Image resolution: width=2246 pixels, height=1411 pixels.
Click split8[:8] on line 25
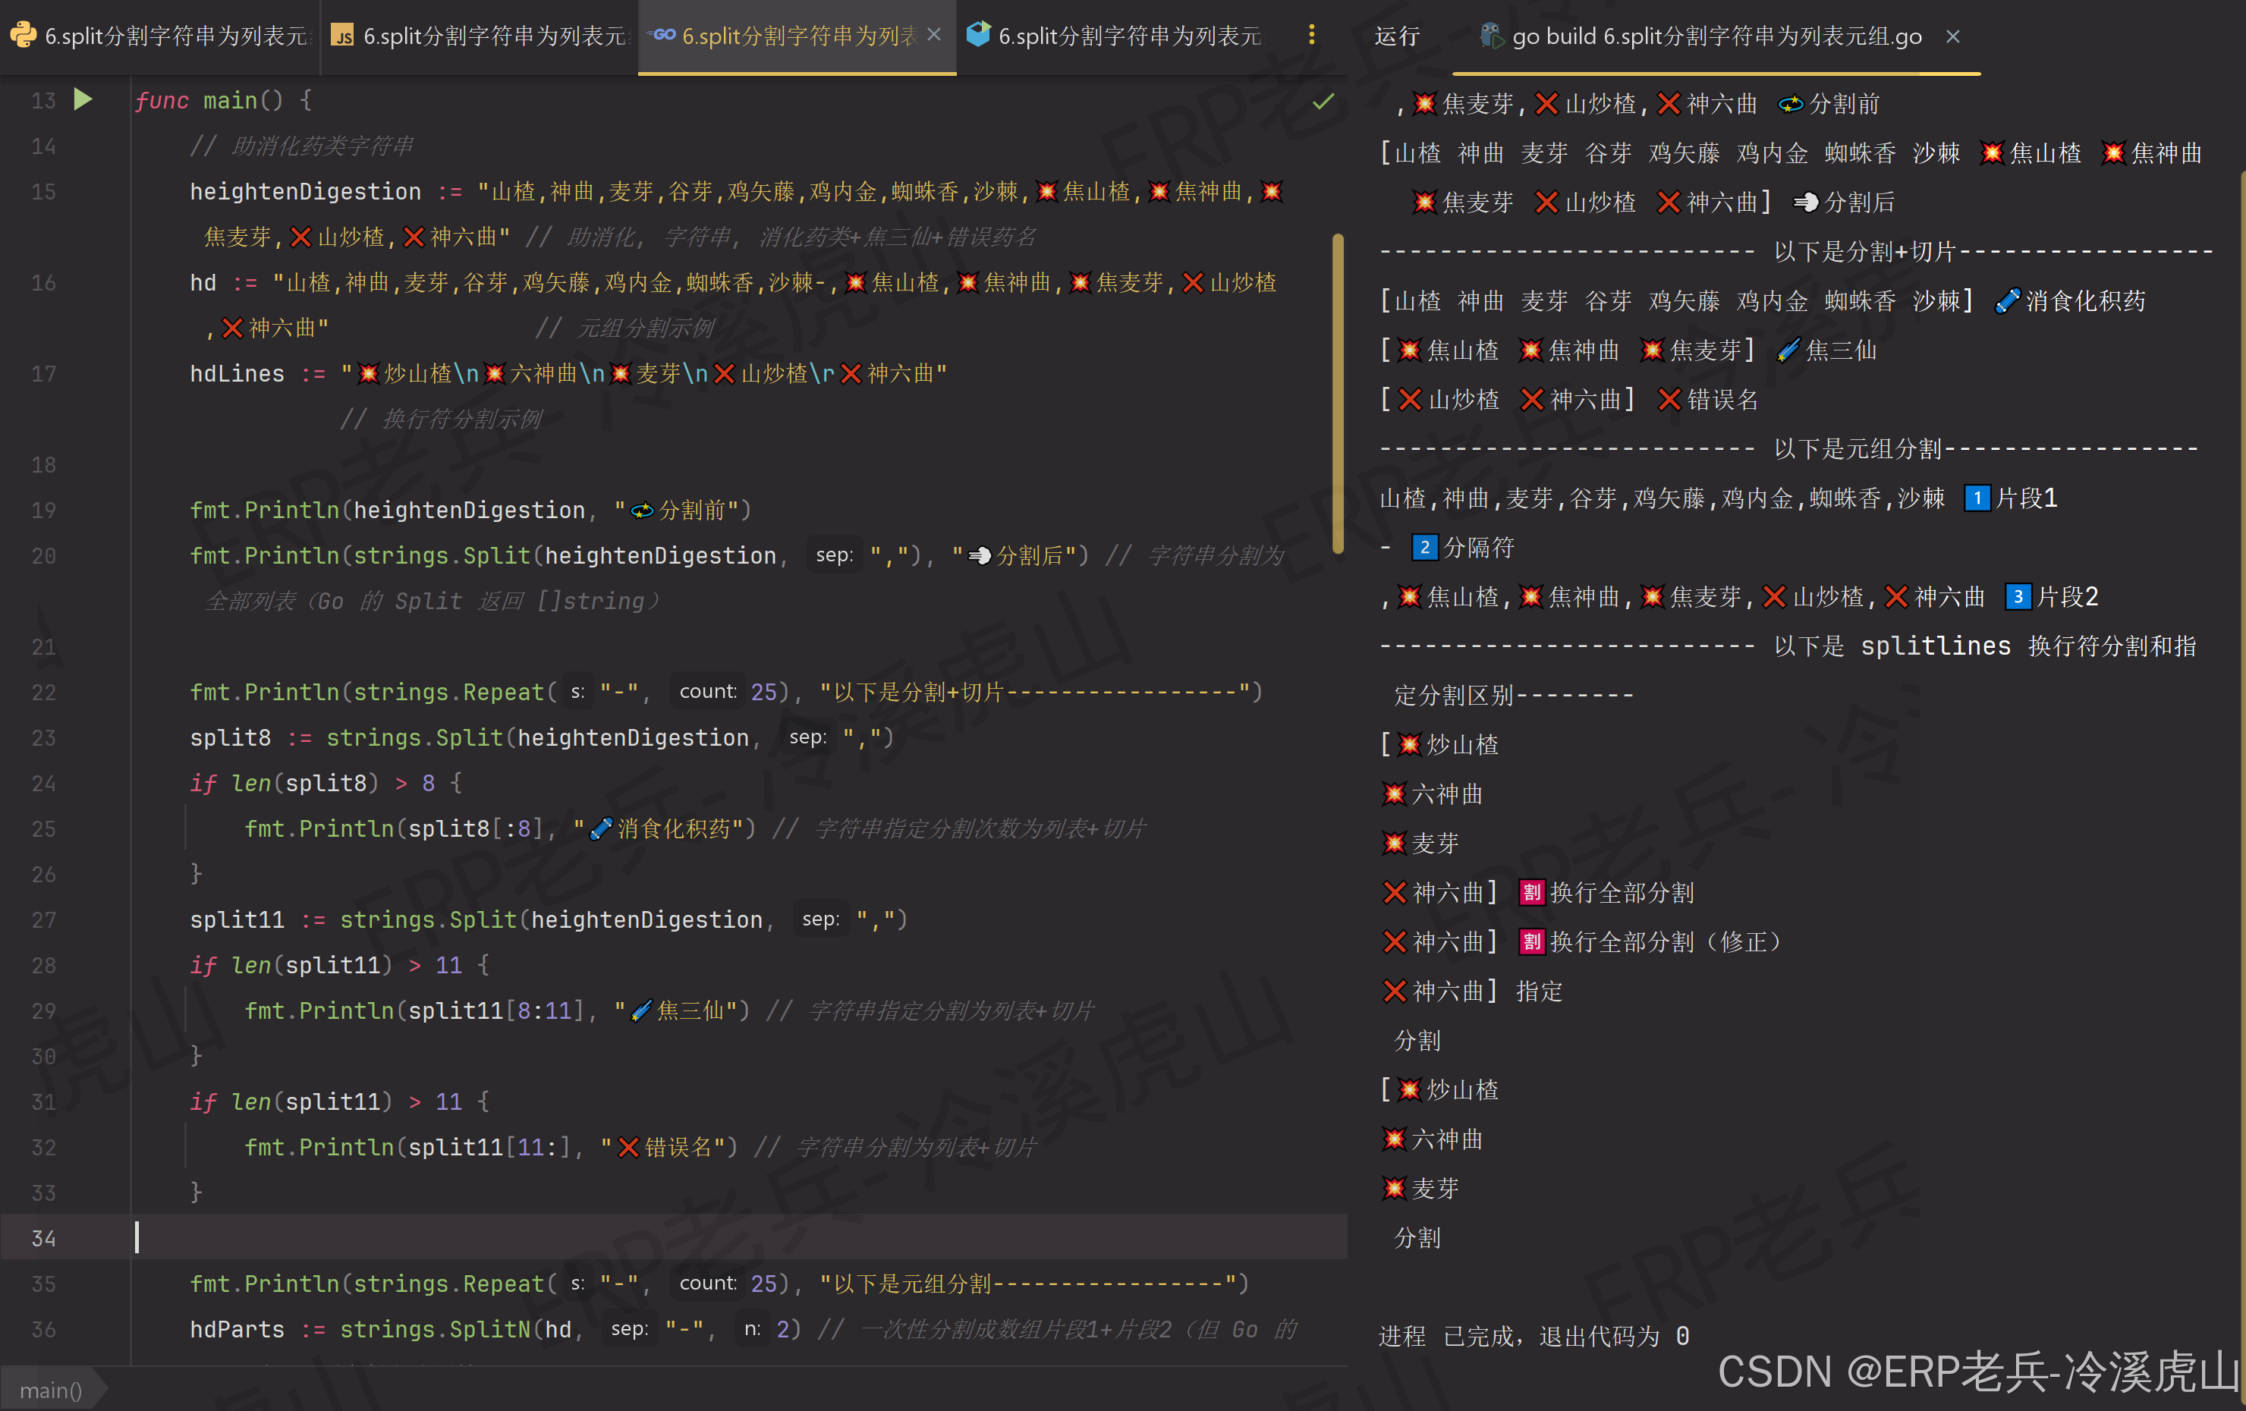(476, 828)
